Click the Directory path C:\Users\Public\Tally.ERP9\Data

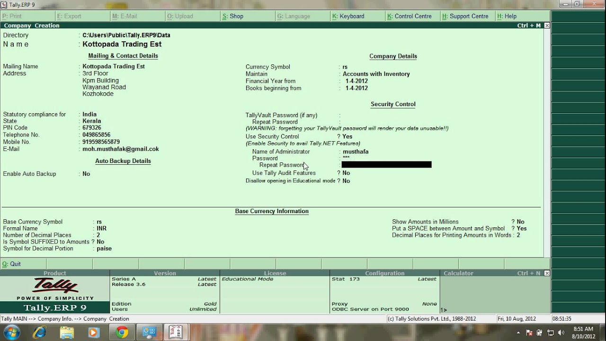126,35
